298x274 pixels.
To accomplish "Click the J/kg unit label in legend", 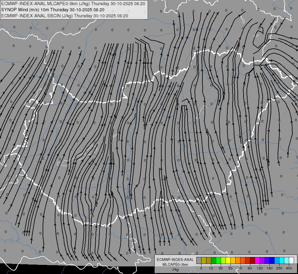I will point(175,269).
